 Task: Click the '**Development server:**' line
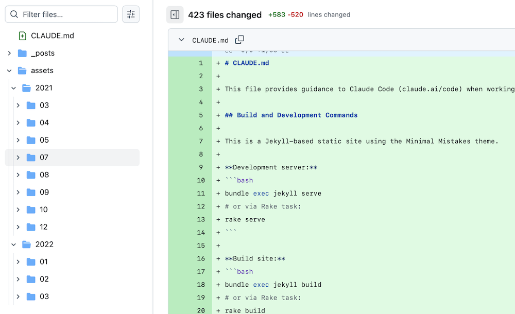[271, 167]
